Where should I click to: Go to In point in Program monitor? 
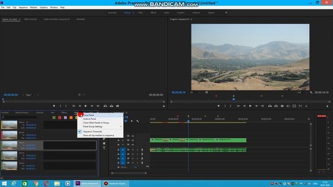pos(238,106)
